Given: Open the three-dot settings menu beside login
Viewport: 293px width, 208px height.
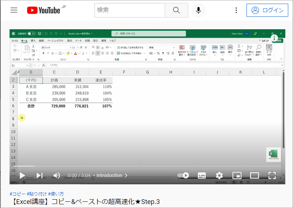Looking at the screenshot, I should coord(236,10).
